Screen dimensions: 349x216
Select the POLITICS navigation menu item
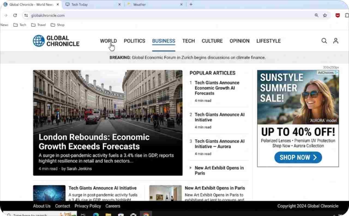[x=134, y=40]
